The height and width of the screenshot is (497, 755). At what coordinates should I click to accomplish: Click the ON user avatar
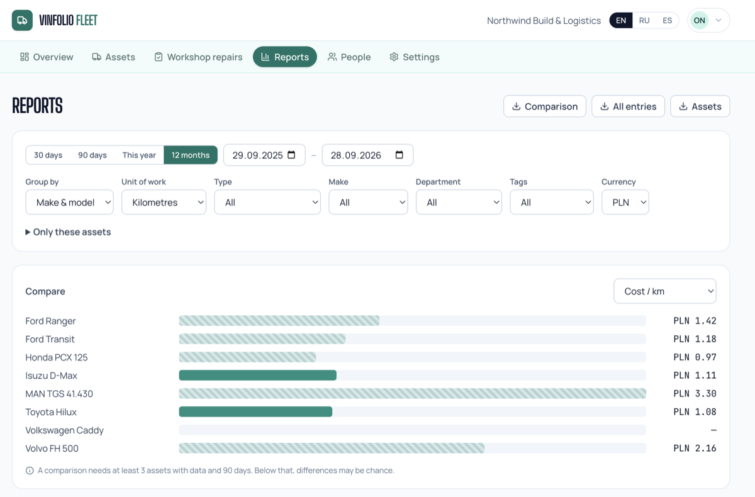699,20
